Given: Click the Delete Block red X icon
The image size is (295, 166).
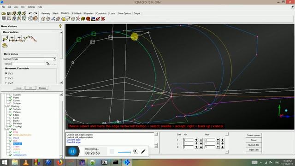Looking at the screenshot, I should [103, 19].
